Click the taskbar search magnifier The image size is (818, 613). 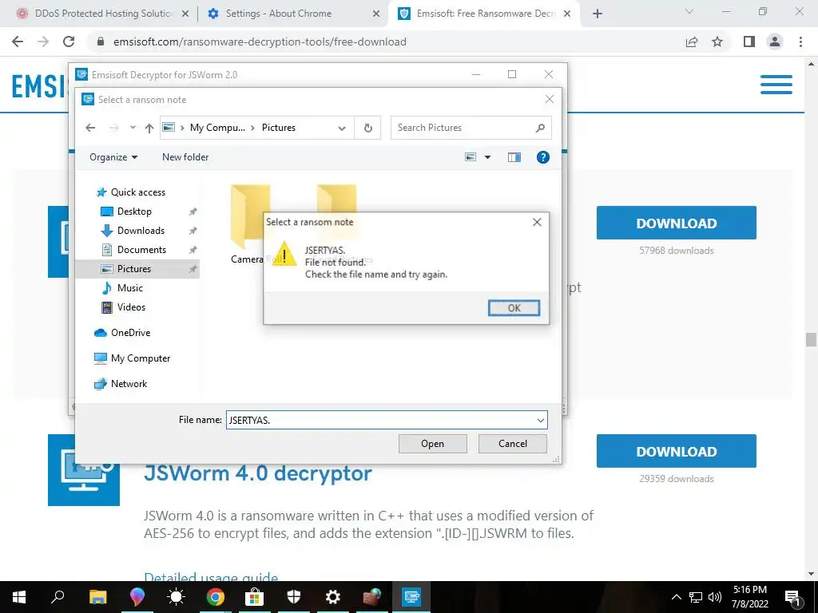coord(58,597)
